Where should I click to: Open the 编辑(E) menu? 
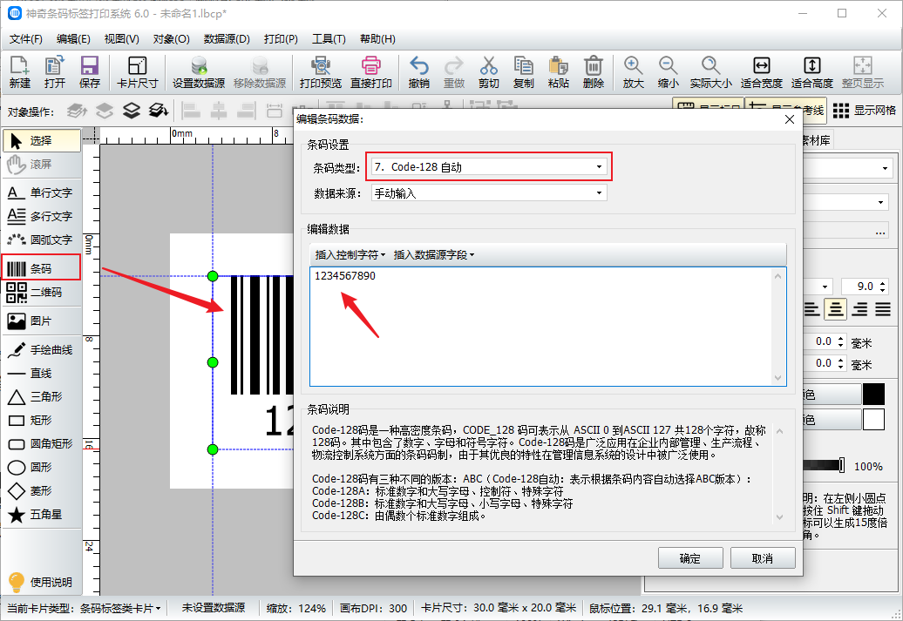tap(73, 39)
